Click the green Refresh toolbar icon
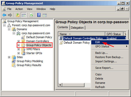 31,15
